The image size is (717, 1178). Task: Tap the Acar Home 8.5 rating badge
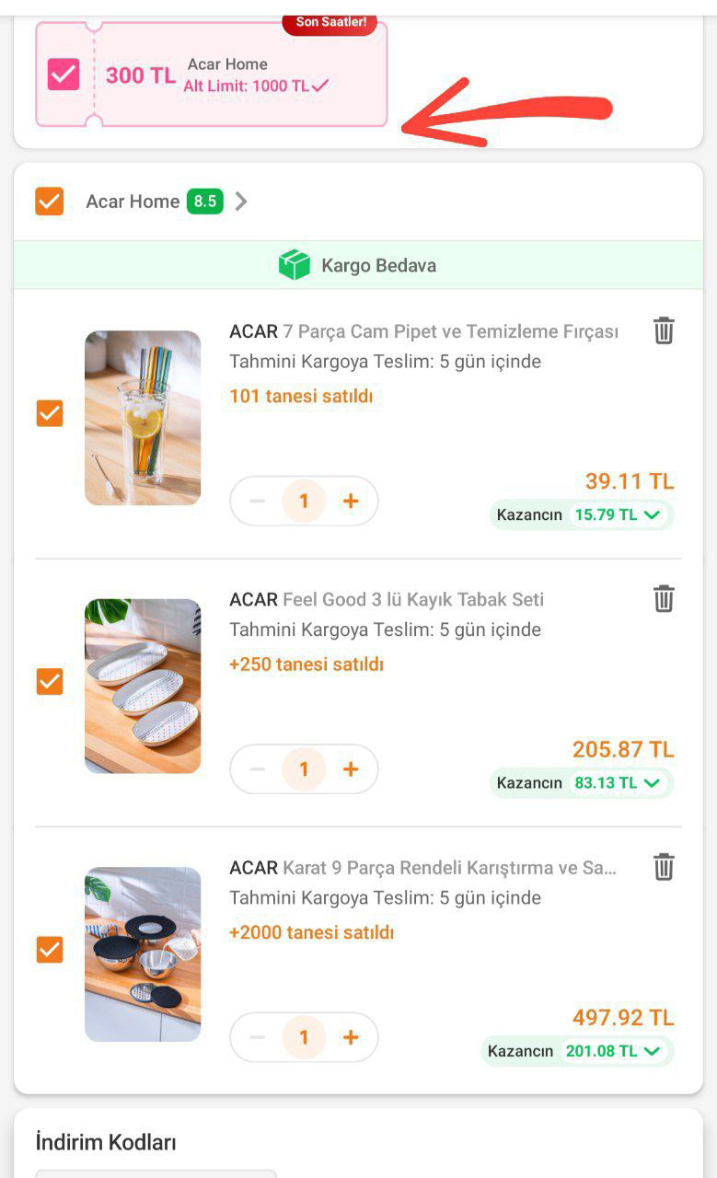[x=205, y=202]
